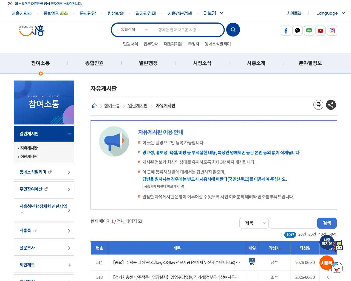Click 열린게시판 breadcrumb link
The image size is (351, 281).
point(138,106)
